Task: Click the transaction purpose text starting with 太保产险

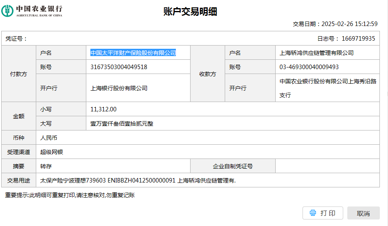Action: coord(138,180)
